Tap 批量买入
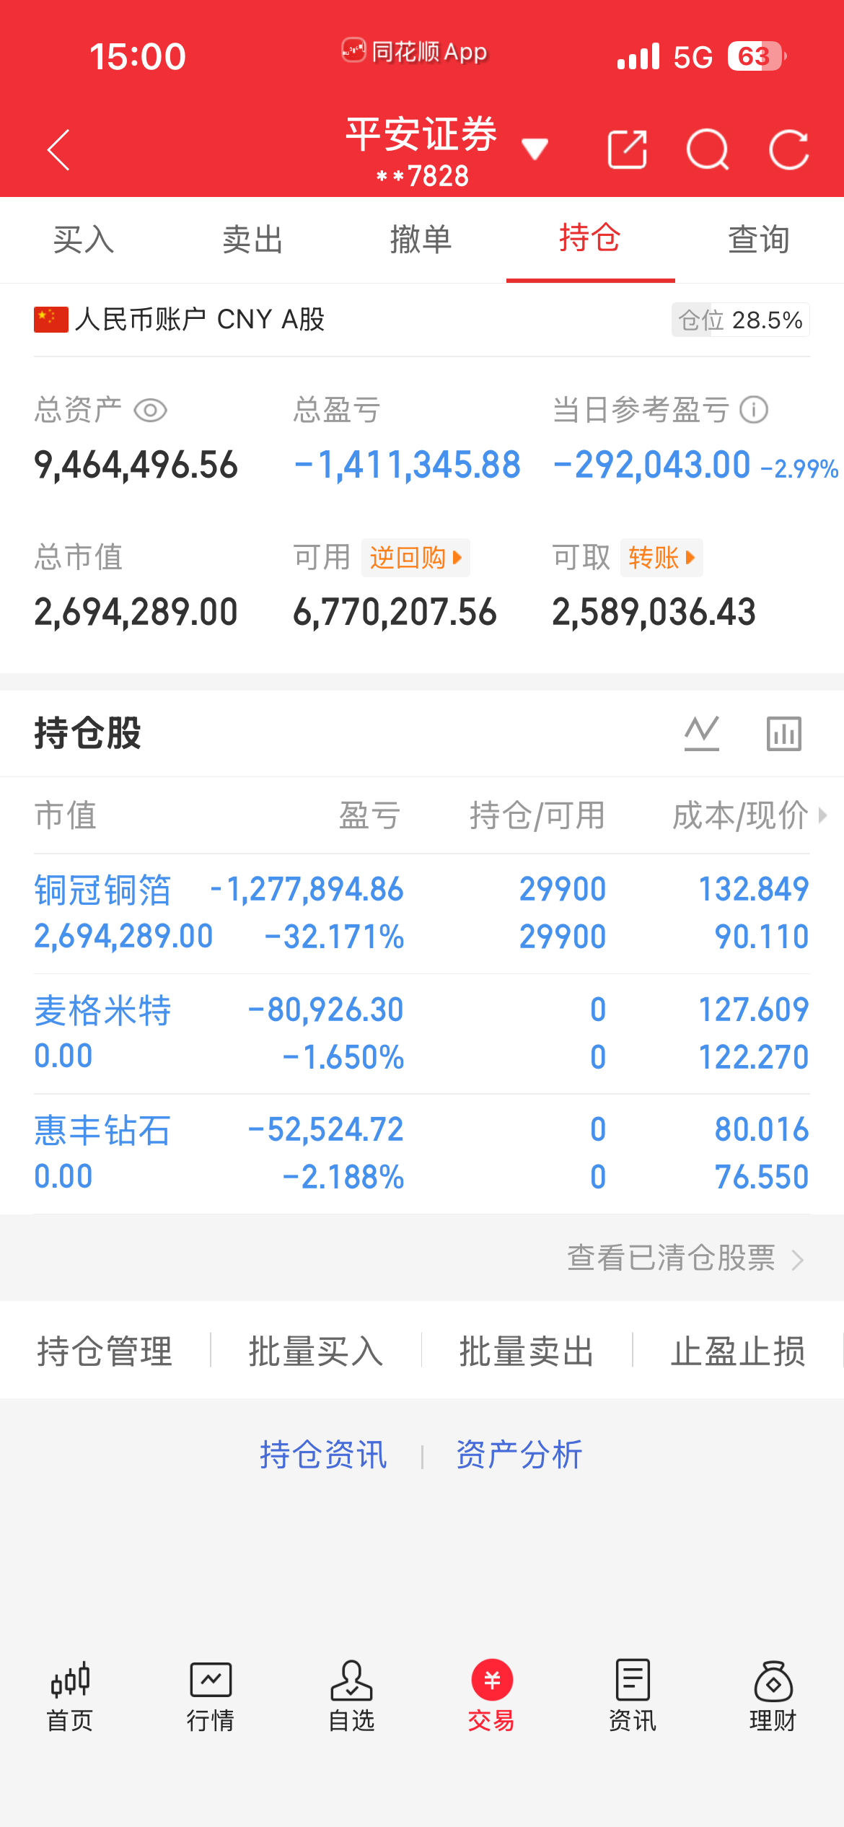 pos(316,1351)
